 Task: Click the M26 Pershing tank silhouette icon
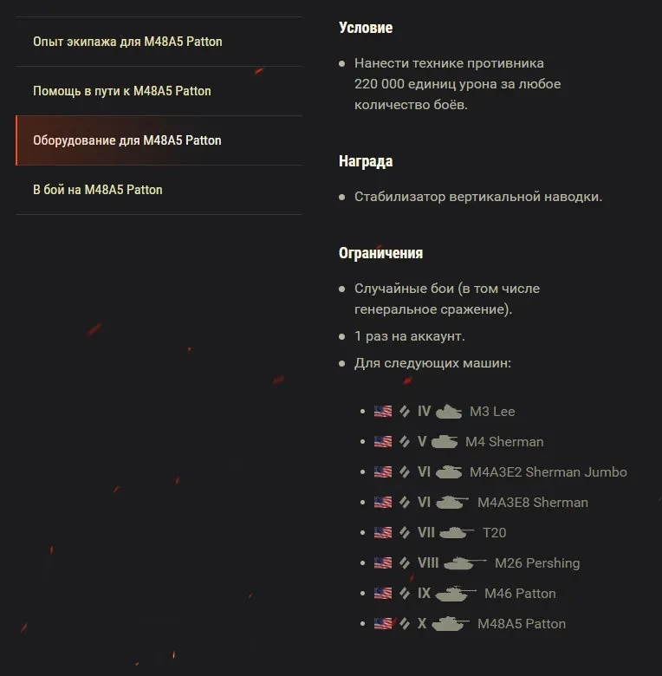[465, 562]
